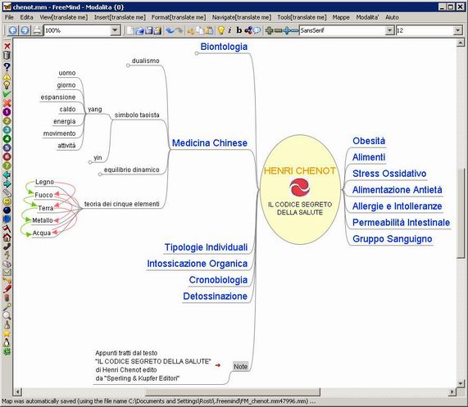Viewport: 468px width, 407px height.
Task: Click the printer icon in toolbar
Action: pos(37,30)
